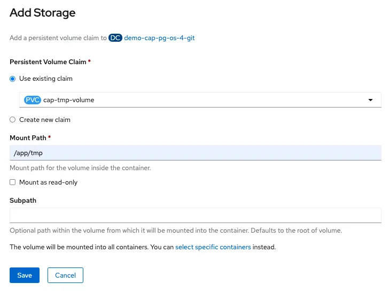Select the Use existing claim radio button

tap(13, 79)
